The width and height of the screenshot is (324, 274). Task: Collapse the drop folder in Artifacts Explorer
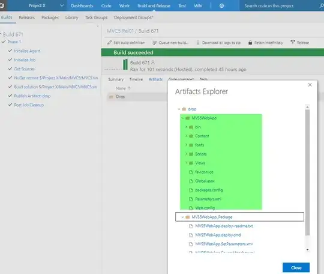179,109
